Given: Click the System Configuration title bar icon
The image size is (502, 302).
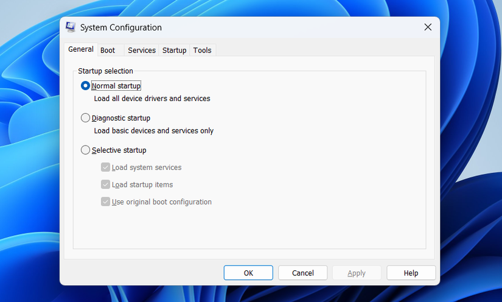Looking at the screenshot, I should (71, 27).
